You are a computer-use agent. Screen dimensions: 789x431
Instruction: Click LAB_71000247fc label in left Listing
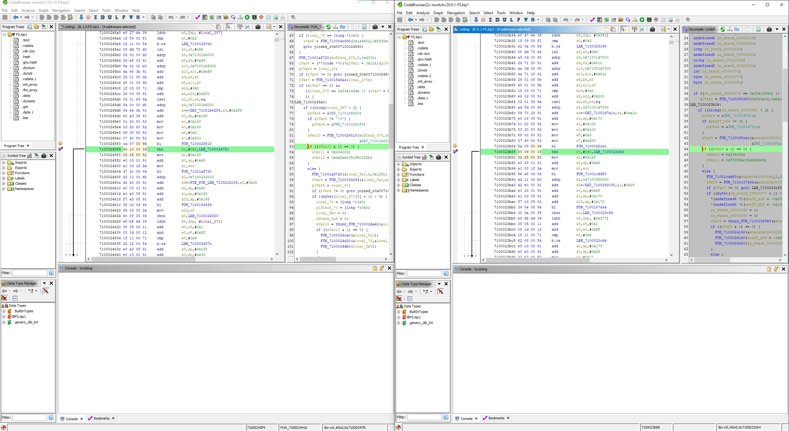click(x=214, y=149)
